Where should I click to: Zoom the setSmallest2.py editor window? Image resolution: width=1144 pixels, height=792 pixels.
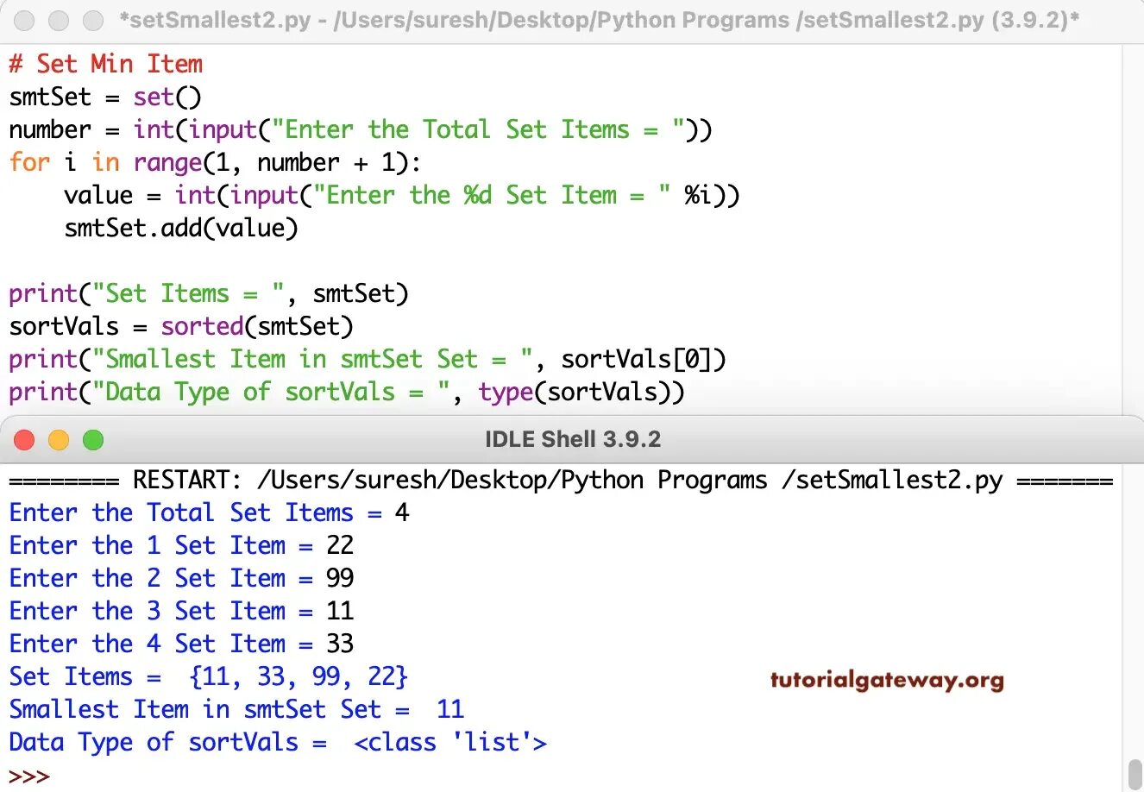point(93,20)
